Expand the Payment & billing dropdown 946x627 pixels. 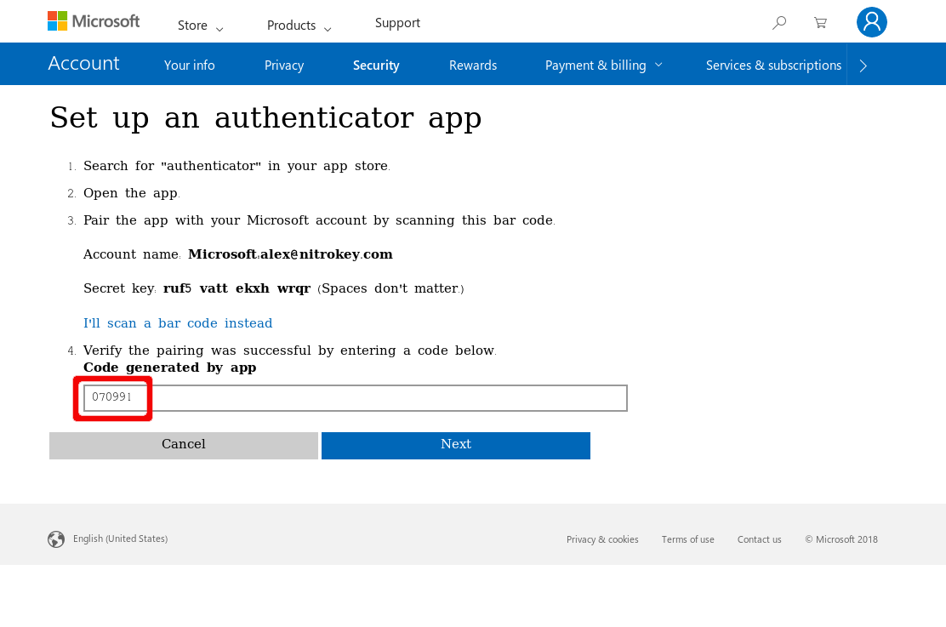pyautogui.click(x=603, y=66)
